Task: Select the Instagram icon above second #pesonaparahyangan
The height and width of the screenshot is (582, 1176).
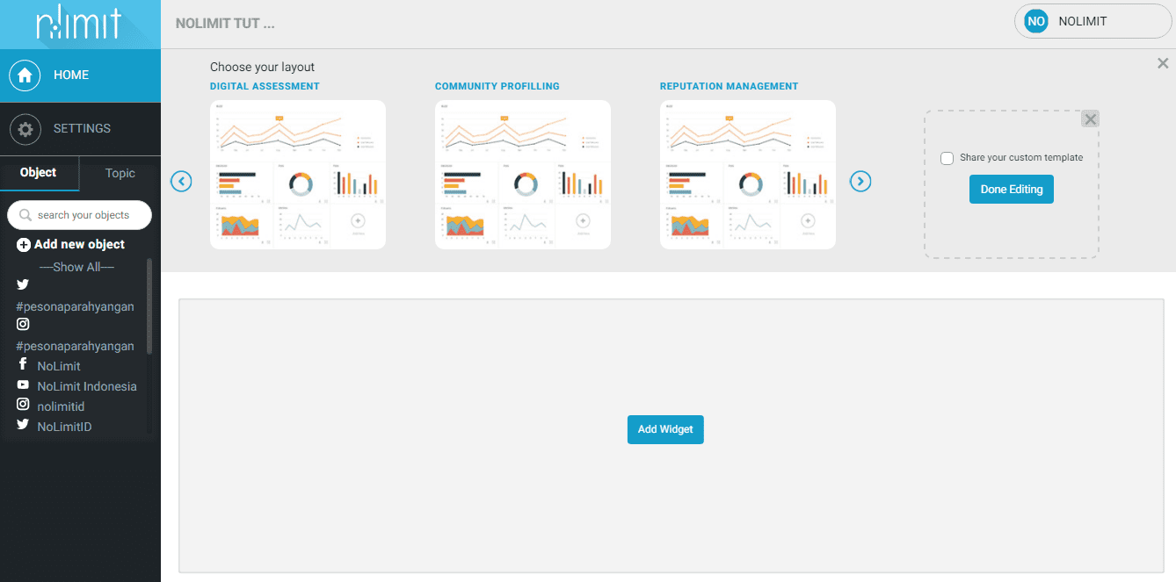Action: 23,324
